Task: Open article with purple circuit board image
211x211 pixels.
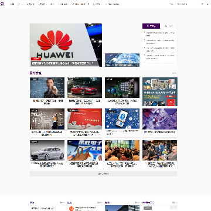Action: [x=160, y=119]
